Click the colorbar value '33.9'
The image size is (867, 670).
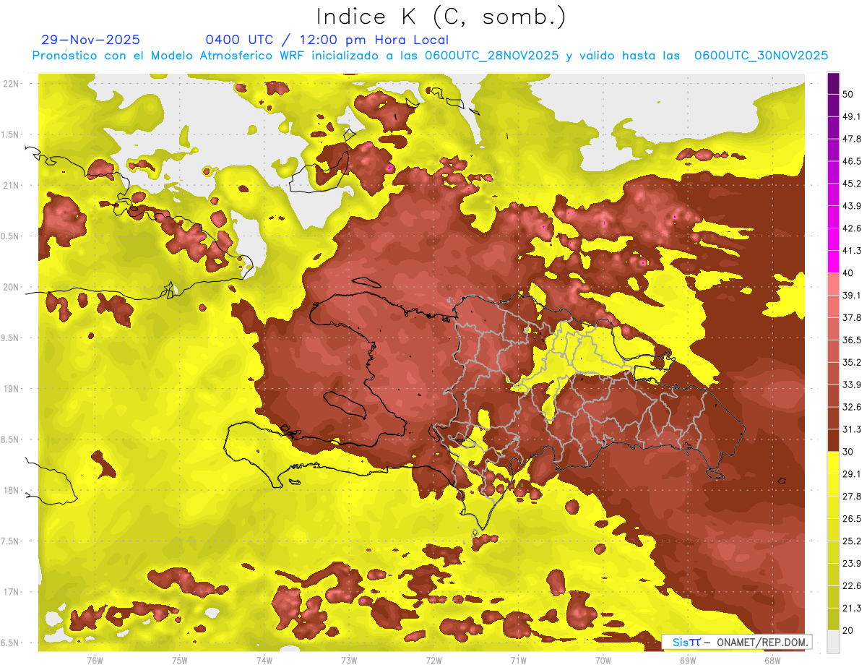pyautogui.click(x=852, y=385)
